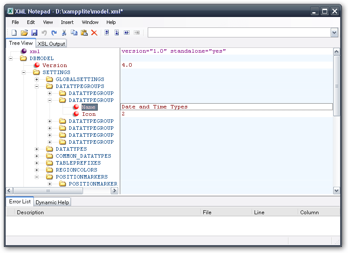348x253 pixels.
Task: Click the Redo arrow icon
Action: click(x=54, y=33)
